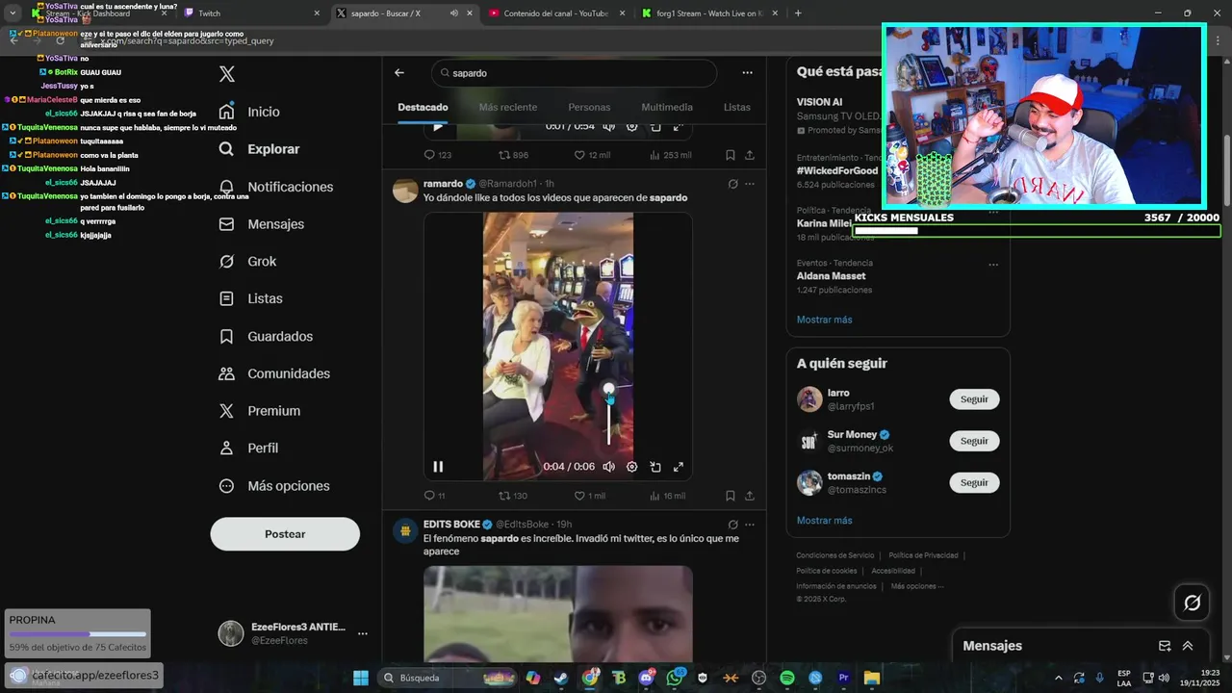The image size is (1232, 693).
Task: Like the top post with 12 mil likes
Action: (x=592, y=155)
